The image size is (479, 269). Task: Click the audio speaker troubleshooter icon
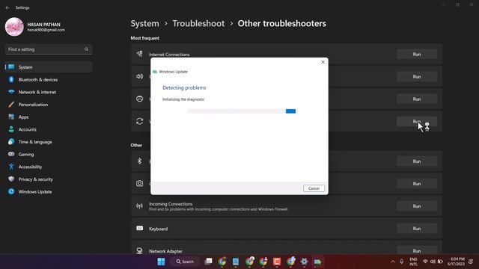(140, 76)
